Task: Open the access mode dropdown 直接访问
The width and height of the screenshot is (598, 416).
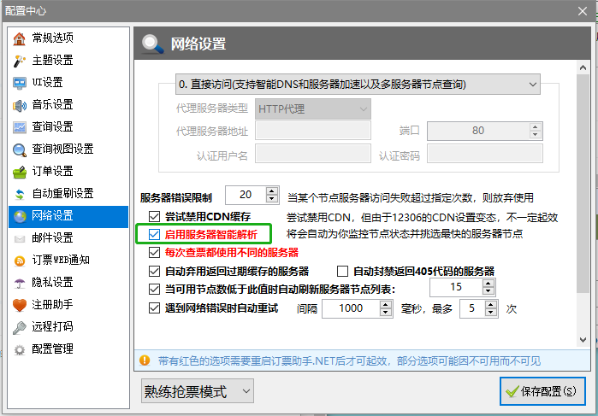Action: click(358, 85)
